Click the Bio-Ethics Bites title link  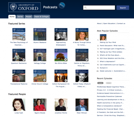click(x=61, y=63)
